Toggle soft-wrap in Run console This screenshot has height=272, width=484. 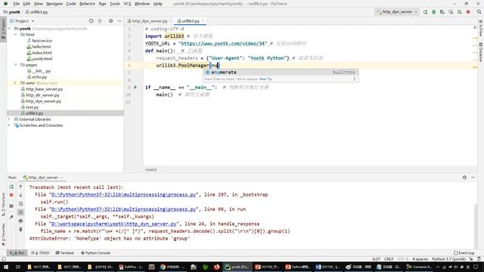pyautogui.click(x=20, y=204)
